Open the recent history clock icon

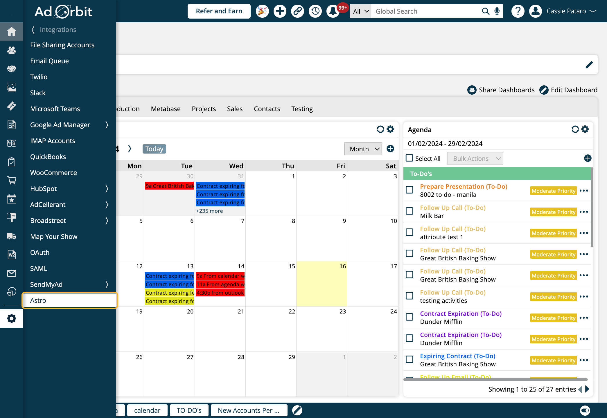315,11
